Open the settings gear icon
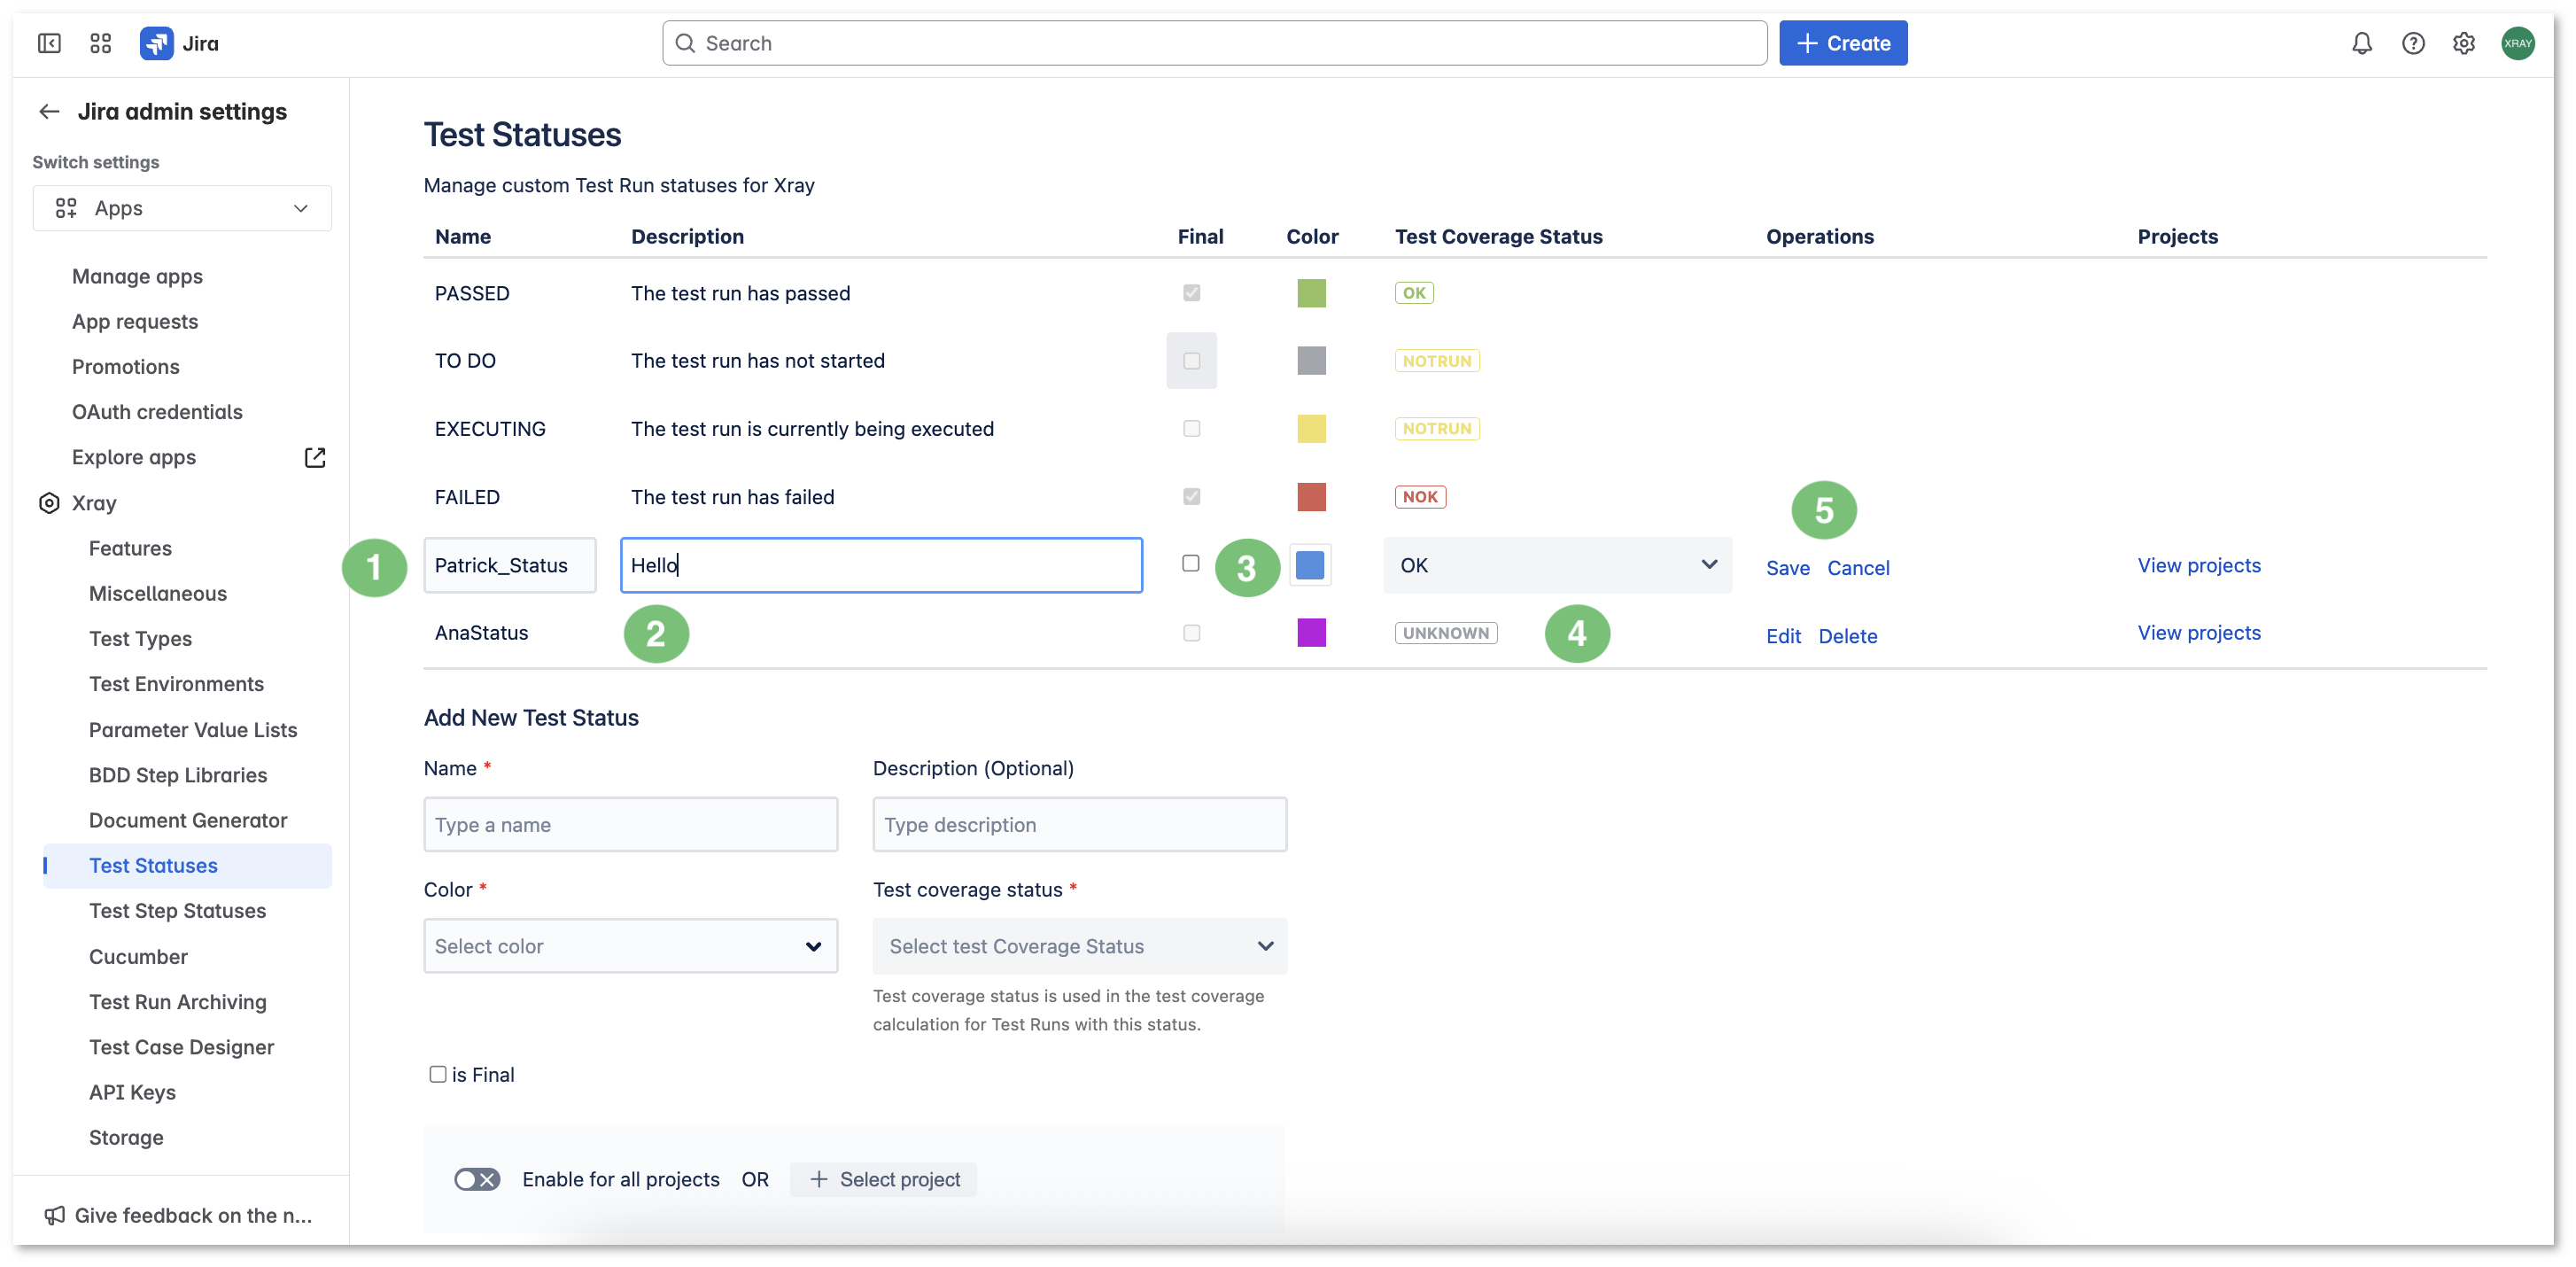This screenshot has height=1267, width=2576. pyautogui.click(x=2464, y=43)
